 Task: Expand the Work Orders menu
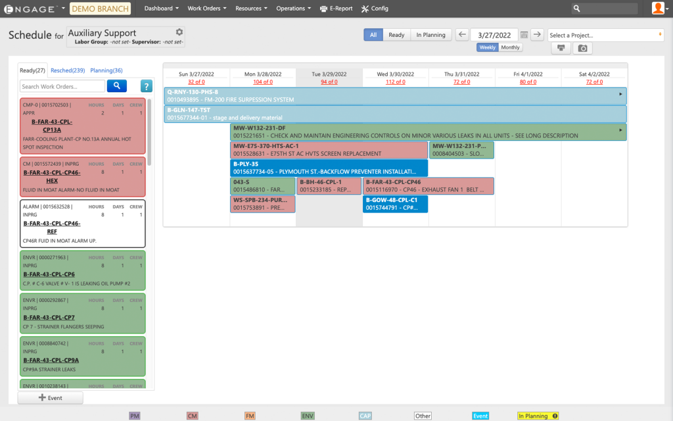206,9
